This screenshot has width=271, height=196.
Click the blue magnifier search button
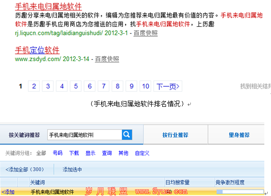(127, 134)
